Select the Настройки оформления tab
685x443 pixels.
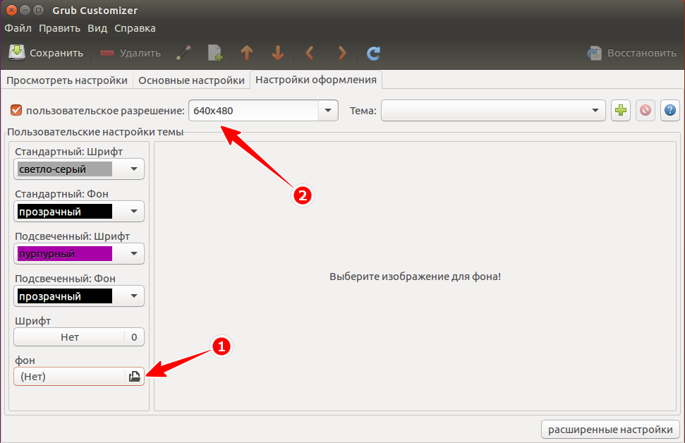click(x=316, y=80)
